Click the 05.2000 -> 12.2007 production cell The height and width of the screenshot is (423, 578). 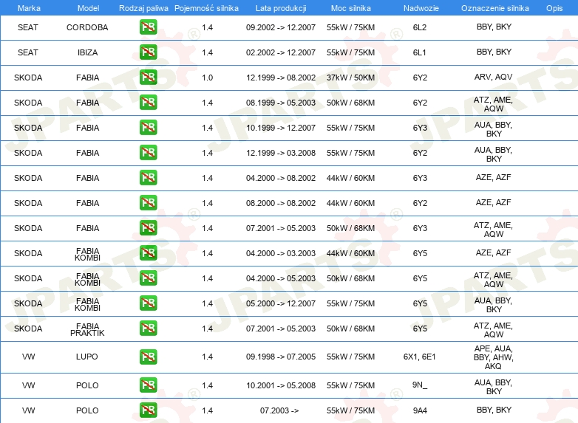click(x=281, y=303)
